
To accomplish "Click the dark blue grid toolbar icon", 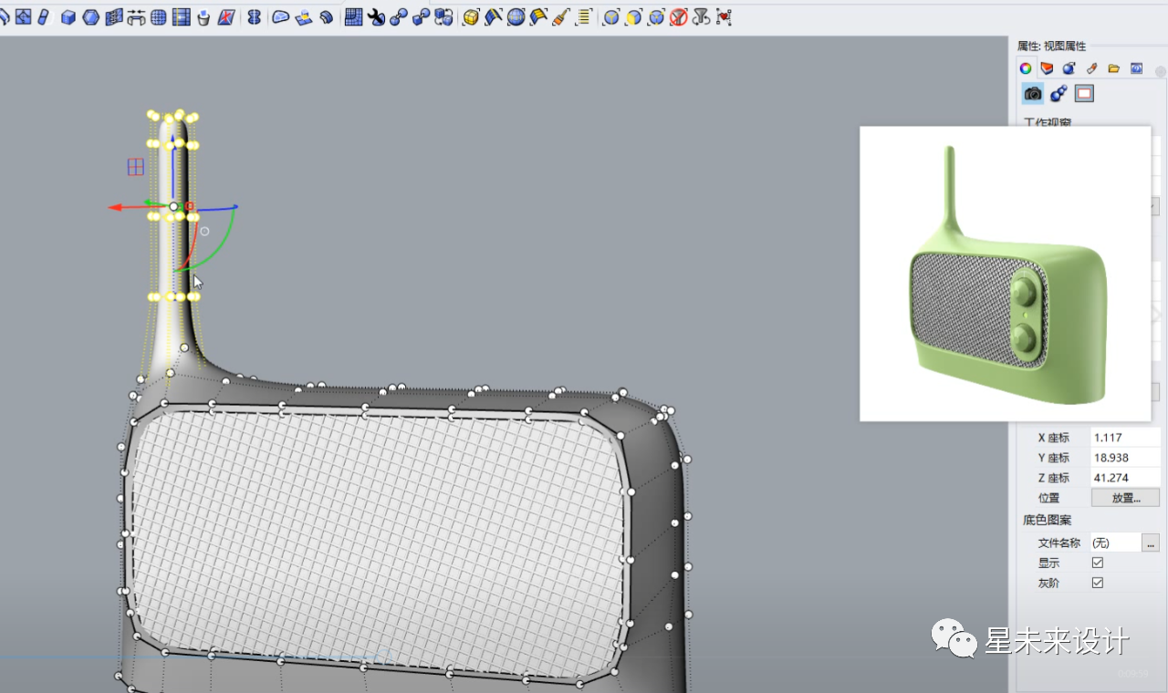I will (x=354, y=16).
